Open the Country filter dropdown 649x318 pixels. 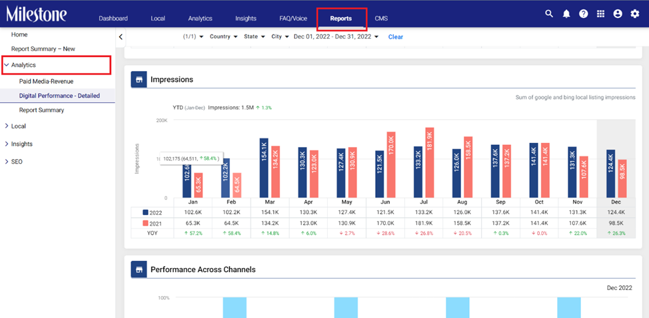click(x=223, y=37)
